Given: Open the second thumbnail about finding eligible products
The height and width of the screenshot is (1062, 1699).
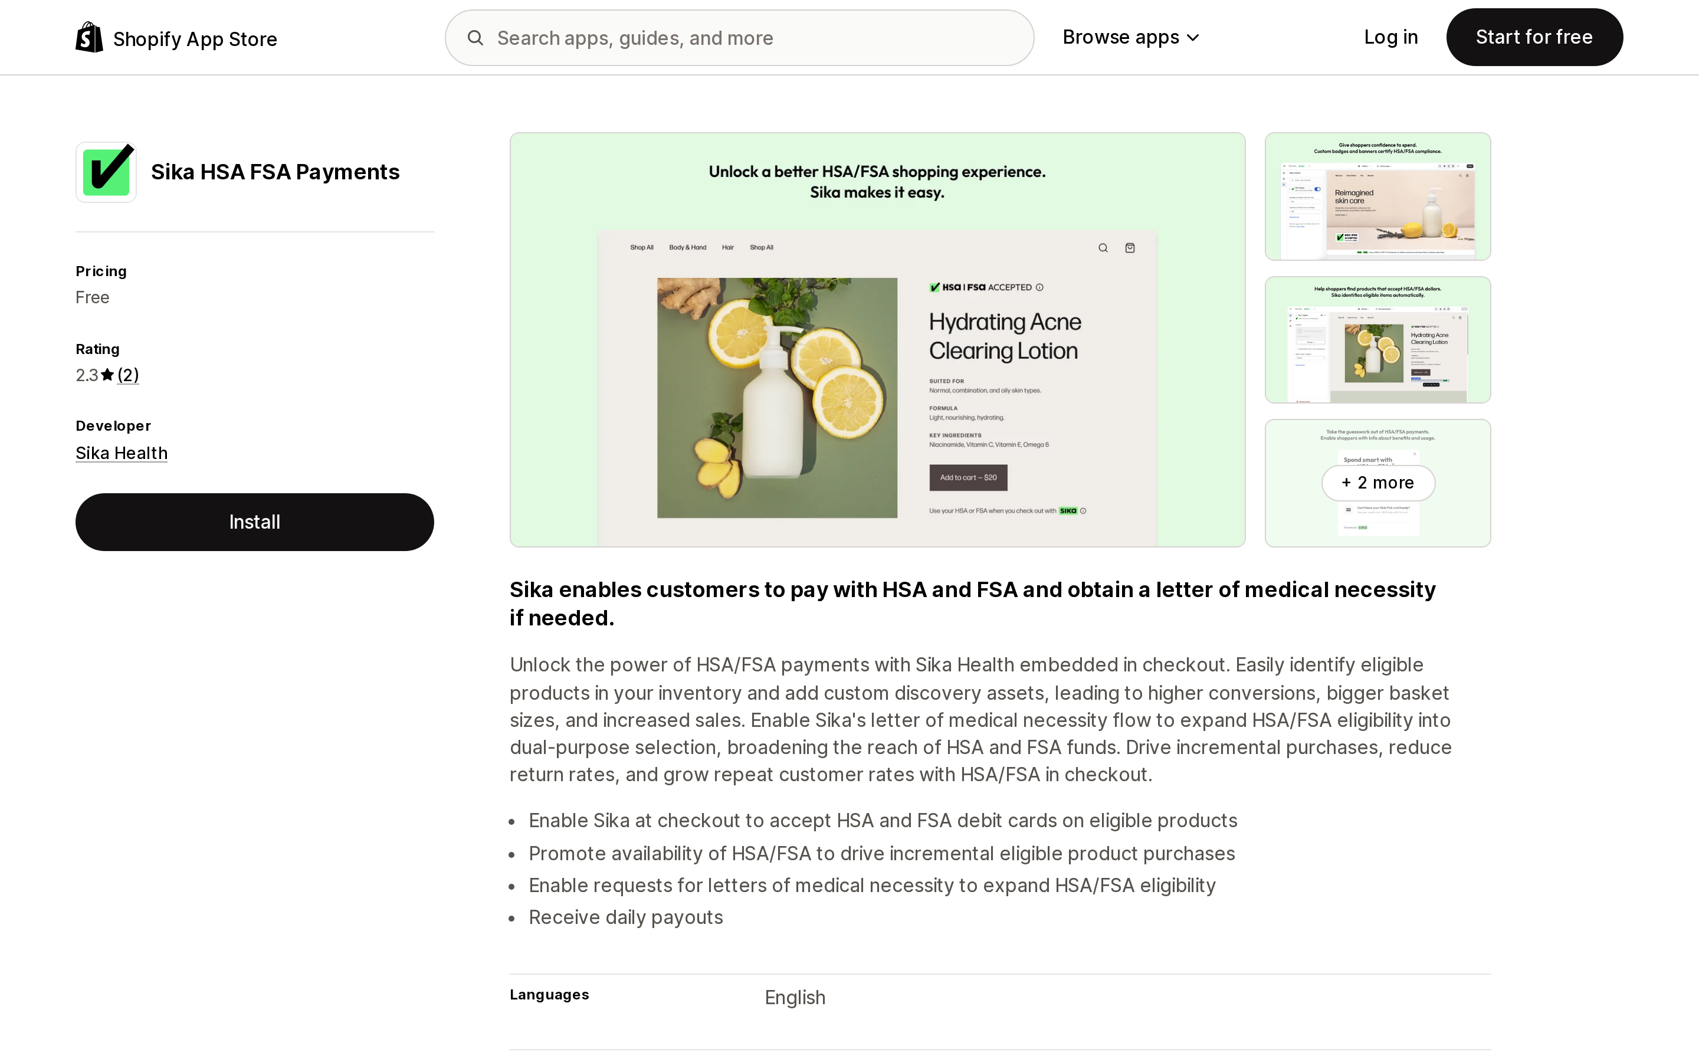Looking at the screenshot, I should pos(1377,340).
